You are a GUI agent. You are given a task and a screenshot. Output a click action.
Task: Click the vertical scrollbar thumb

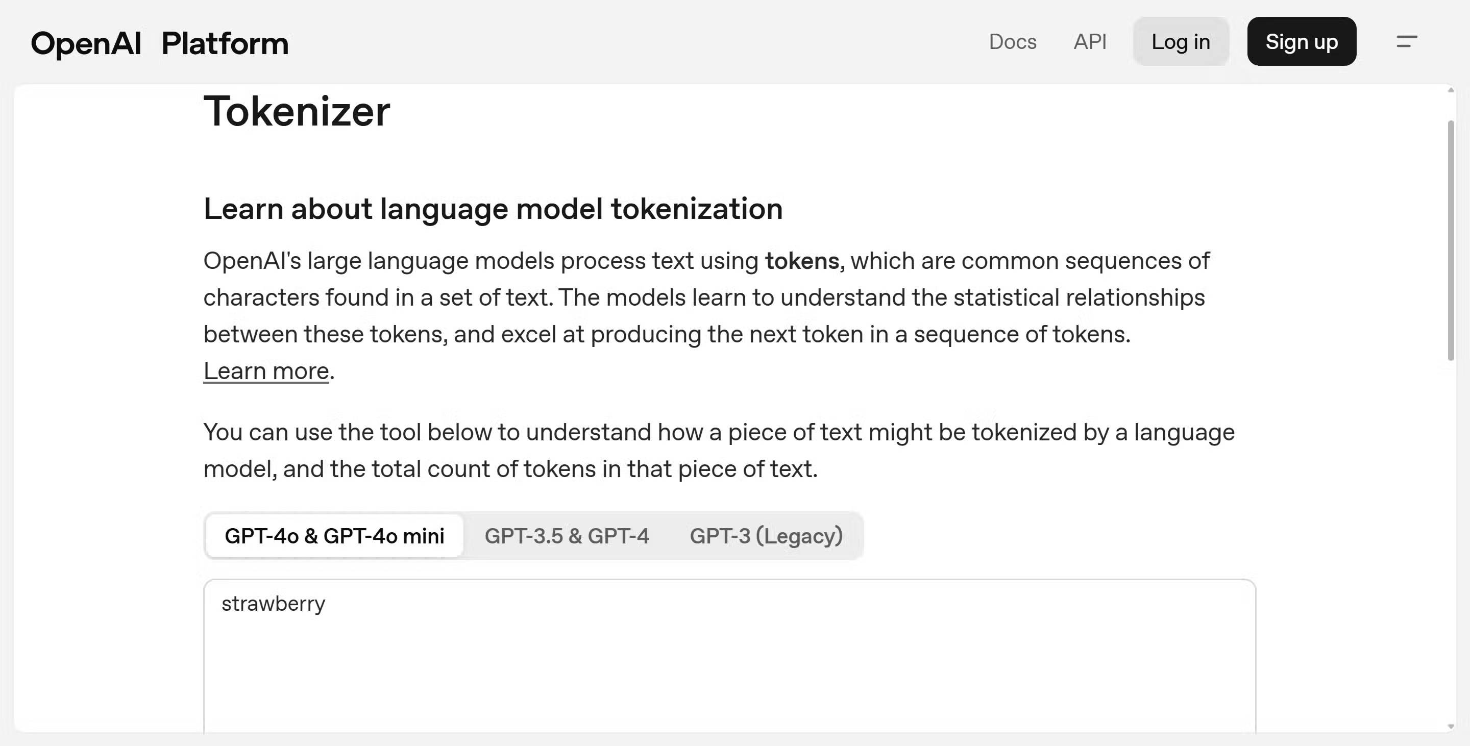coord(1451,239)
